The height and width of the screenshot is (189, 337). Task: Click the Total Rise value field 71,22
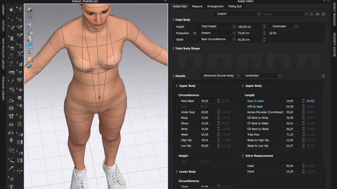tap(293, 134)
